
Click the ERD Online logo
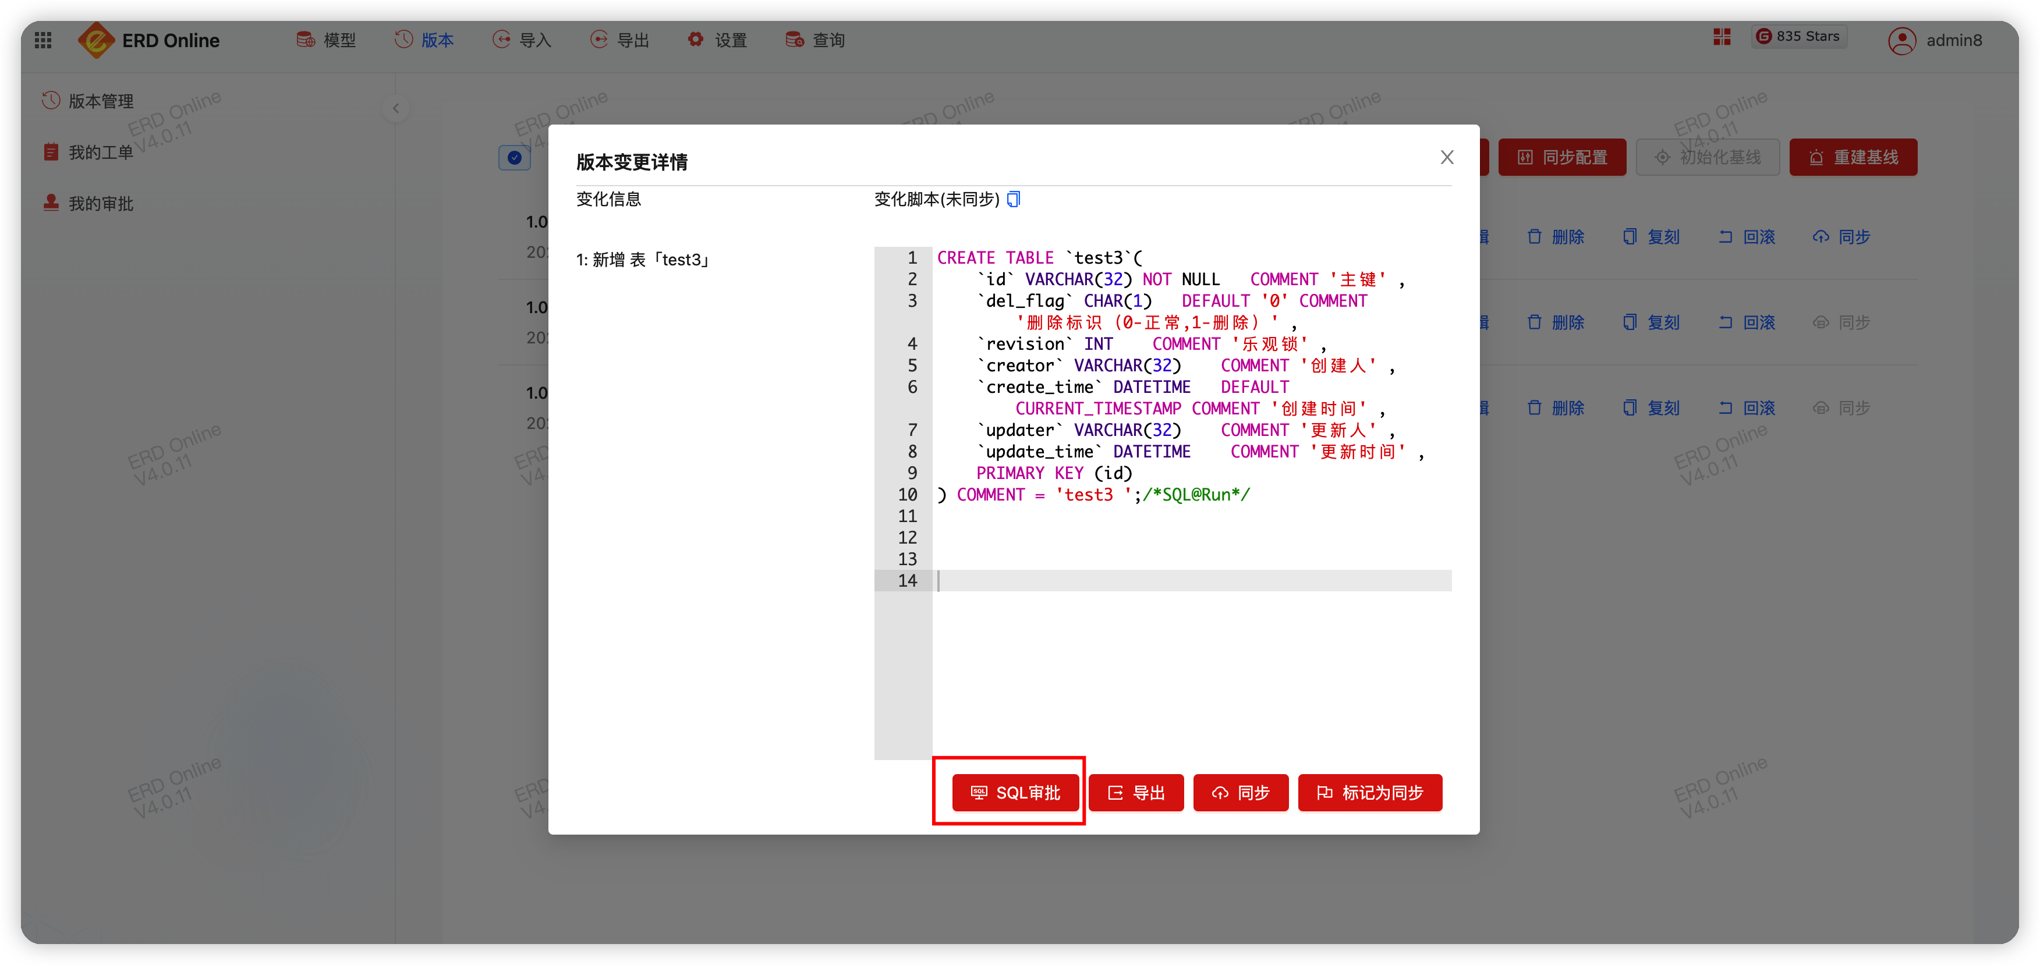pos(149,40)
